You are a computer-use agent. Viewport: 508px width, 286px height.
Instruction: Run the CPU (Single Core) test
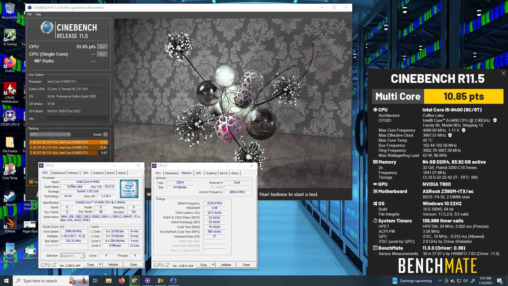tap(102, 54)
